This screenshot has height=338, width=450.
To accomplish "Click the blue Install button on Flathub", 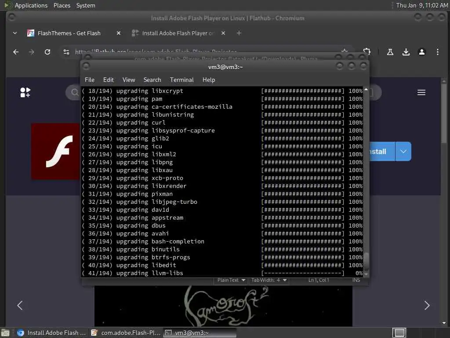I will (x=382, y=151).
